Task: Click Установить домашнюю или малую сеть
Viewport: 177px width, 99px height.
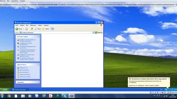Action: point(28,47)
